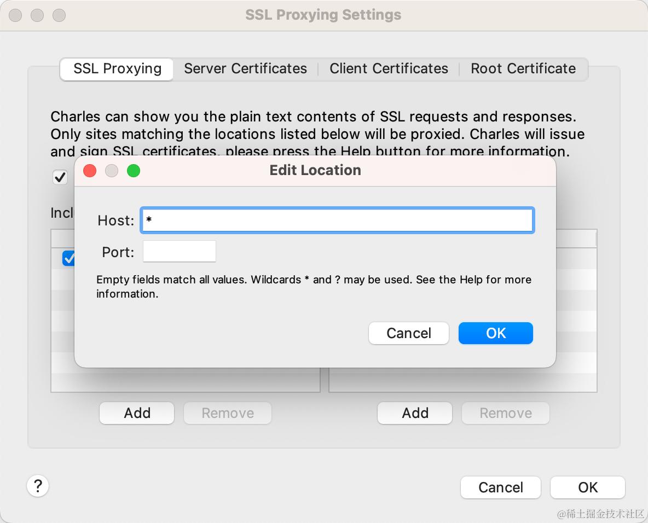Screen dimensions: 648x523
Task: Open Help with the question mark button
Action: coord(38,486)
